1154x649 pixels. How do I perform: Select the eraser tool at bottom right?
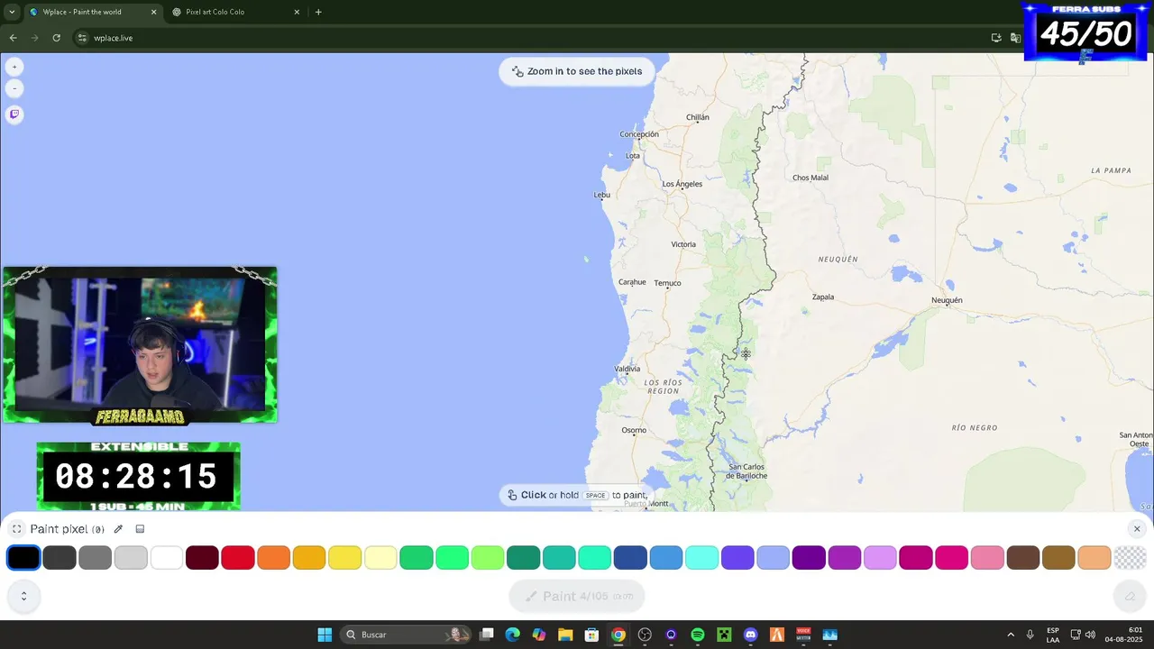1130,596
